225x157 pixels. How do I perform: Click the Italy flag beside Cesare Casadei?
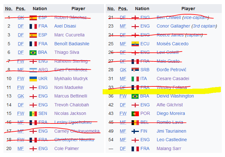135,79
